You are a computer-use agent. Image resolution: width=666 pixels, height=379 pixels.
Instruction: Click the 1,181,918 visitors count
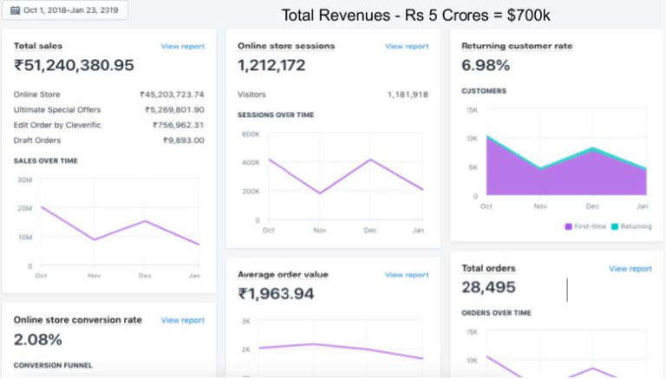click(x=408, y=95)
